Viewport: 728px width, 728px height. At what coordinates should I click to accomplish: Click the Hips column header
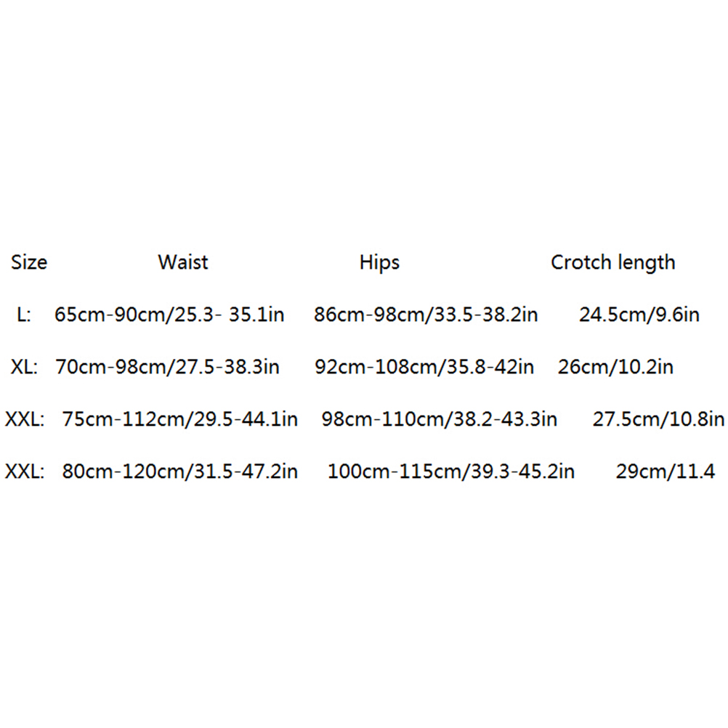(379, 262)
